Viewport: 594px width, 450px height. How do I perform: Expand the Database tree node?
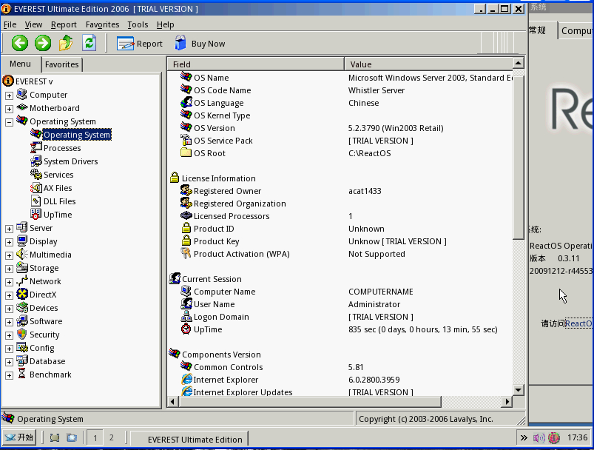pyautogui.click(x=9, y=362)
